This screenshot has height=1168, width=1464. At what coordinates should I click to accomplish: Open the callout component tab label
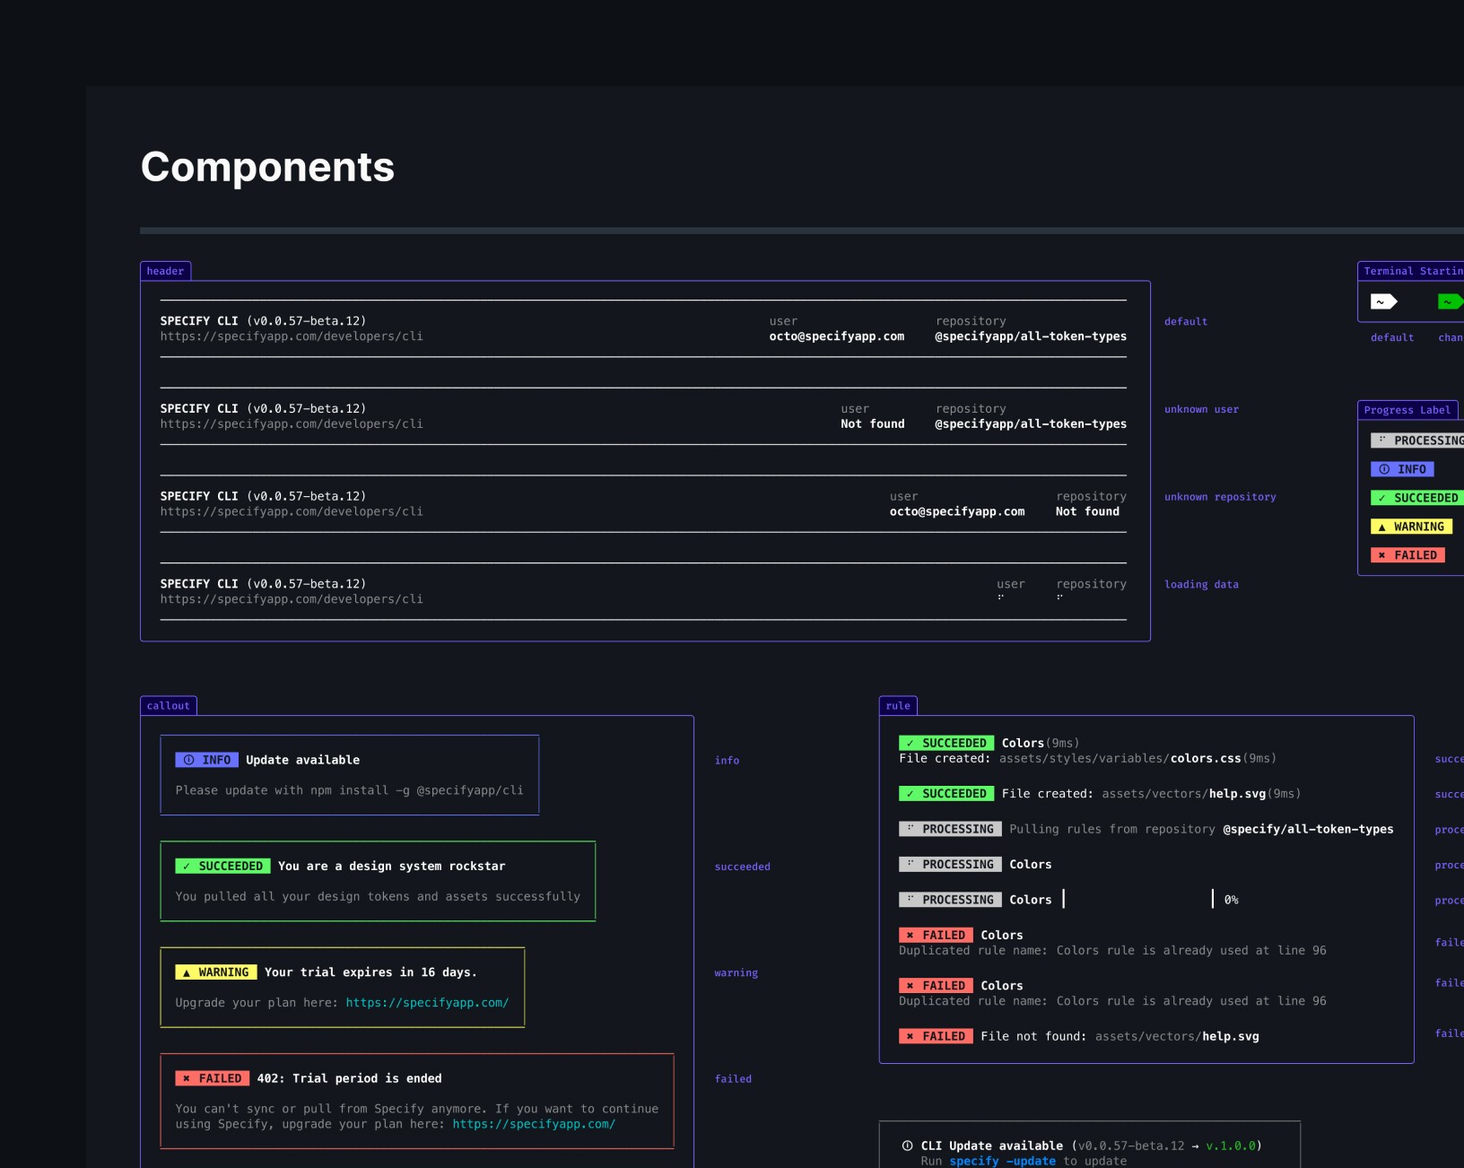(169, 706)
